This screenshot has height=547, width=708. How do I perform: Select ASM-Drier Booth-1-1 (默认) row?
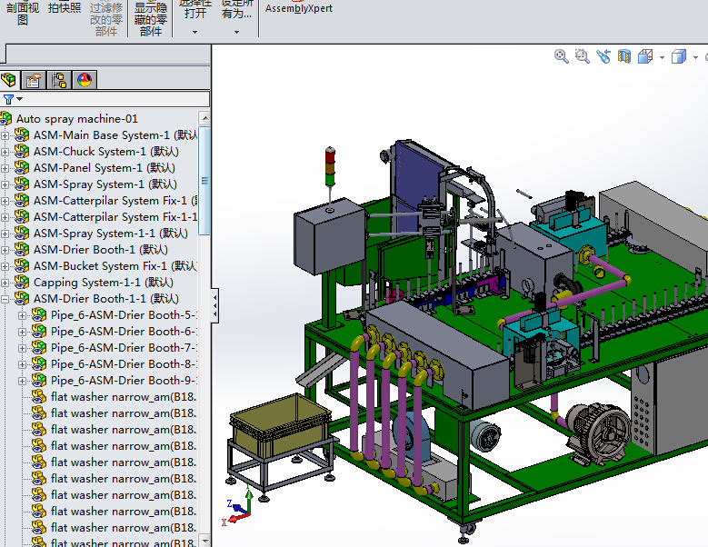pos(106,299)
